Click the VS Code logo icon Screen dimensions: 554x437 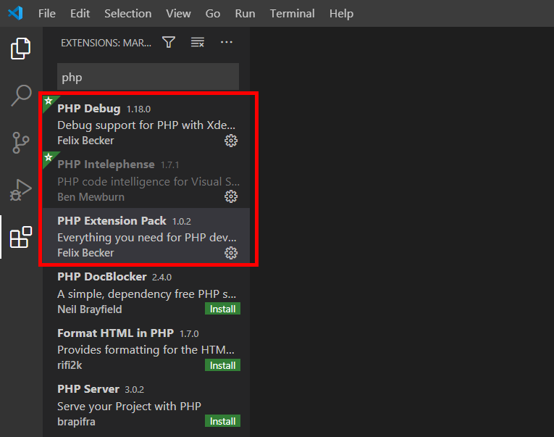coord(15,14)
